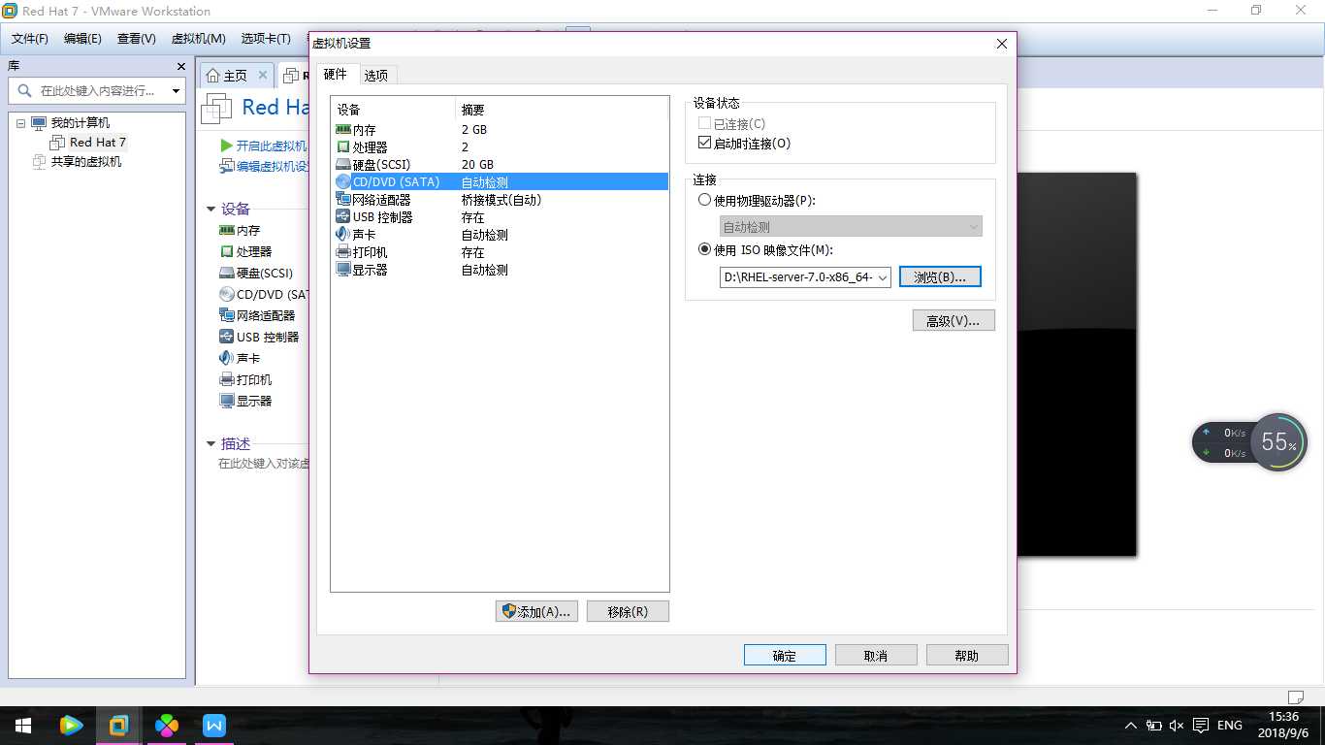Open the 查看(V) menu
Image resolution: width=1325 pixels, height=745 pixels.
click(x=137, y=39)
